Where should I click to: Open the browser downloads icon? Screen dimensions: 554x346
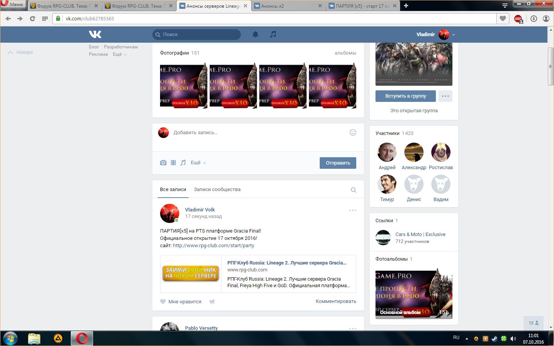click(534, 18)
